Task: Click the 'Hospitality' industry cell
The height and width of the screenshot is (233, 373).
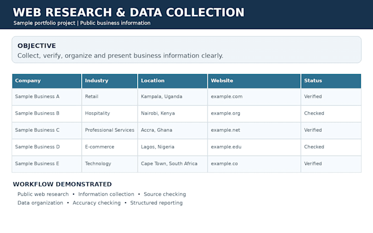Action: tap(110, 113)
